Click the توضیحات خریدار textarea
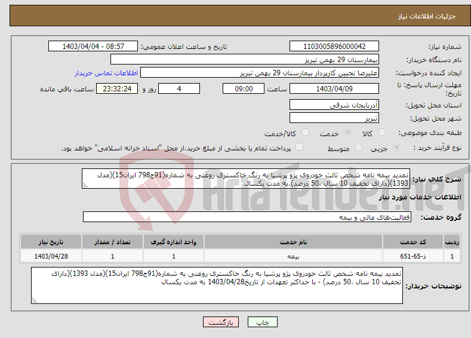This screenshot has height=338, width=471. 217,285
